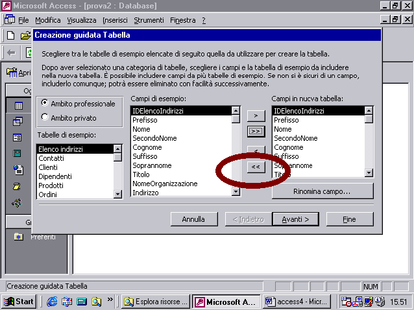
Task: Click the Annulla button
Action: tap(194, 219)
